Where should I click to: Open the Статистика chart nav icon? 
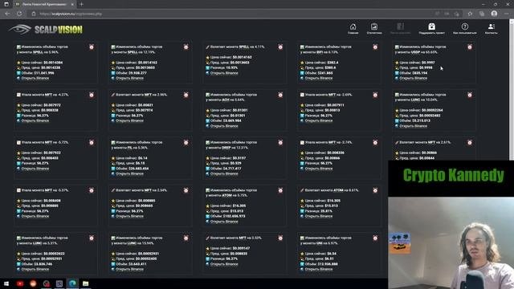point(374,29)
